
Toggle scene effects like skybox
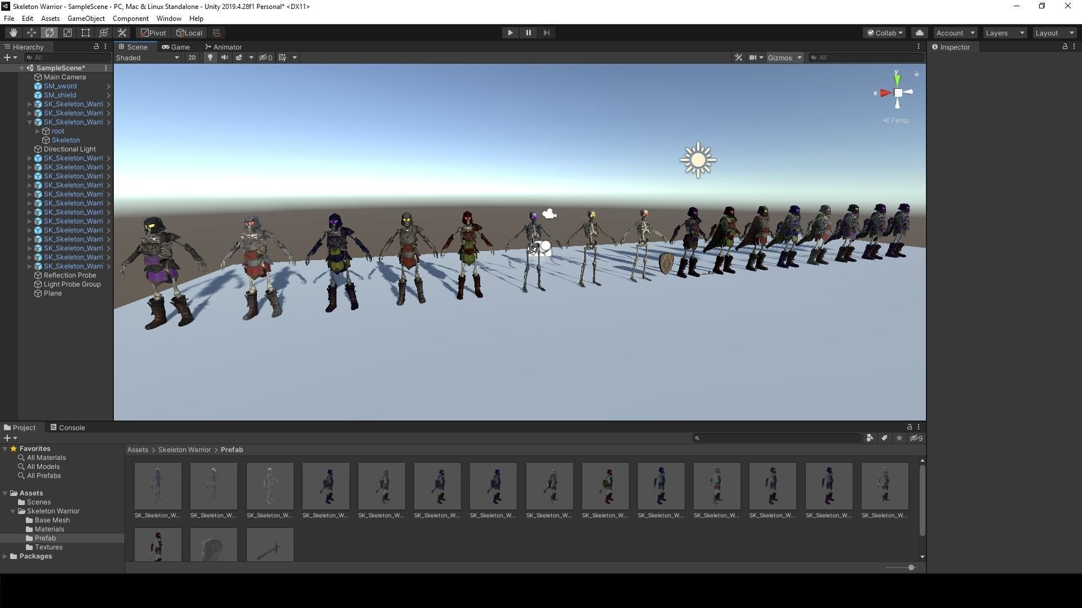tap(239, 57)
